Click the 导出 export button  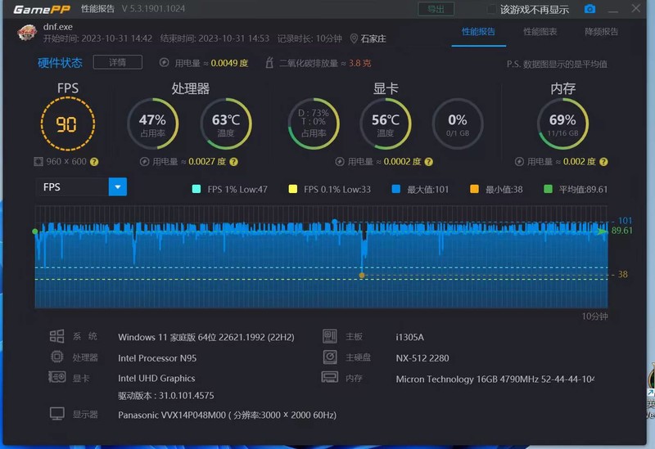[x=436, y=9]
